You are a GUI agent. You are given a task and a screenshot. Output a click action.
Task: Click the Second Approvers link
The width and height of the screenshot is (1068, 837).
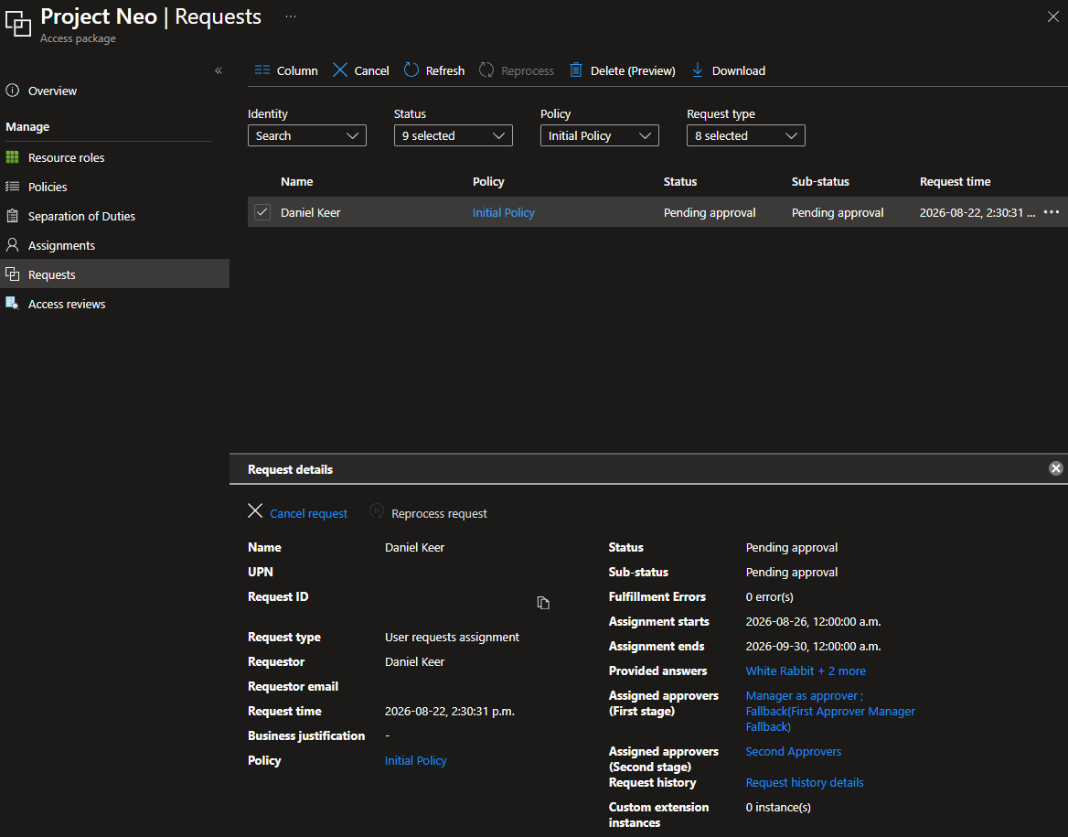point(794,751)
